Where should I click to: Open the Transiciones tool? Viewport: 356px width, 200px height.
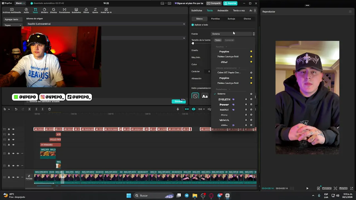point(65,11)
